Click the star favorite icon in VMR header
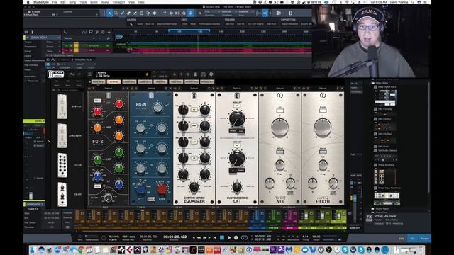The image size is (454, 255). 147,74
